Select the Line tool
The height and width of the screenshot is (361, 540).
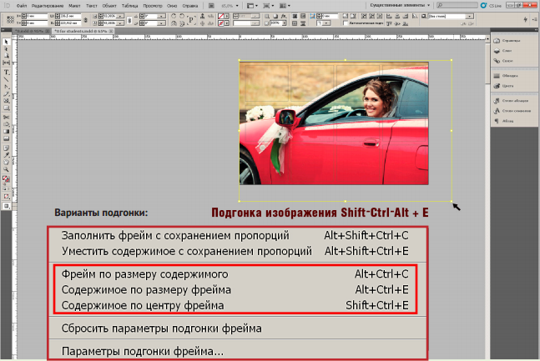(6, 79)
